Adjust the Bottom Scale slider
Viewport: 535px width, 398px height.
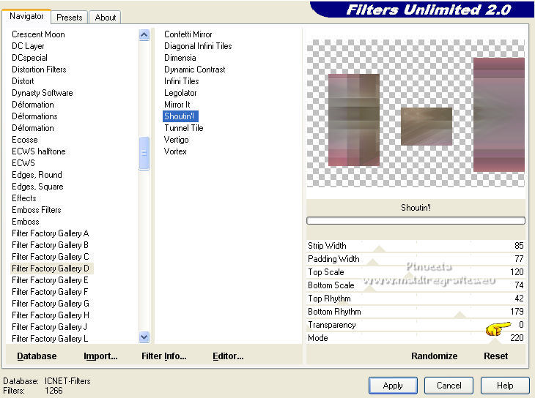click(416, 285)
